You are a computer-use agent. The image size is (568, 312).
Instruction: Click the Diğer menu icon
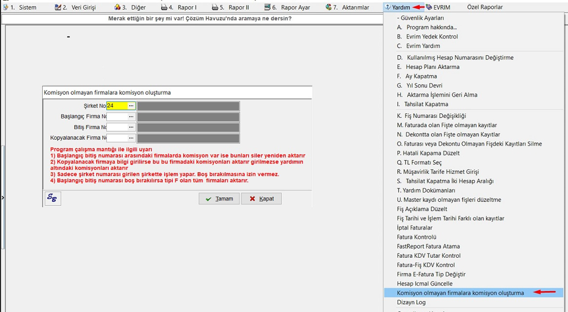117,7
